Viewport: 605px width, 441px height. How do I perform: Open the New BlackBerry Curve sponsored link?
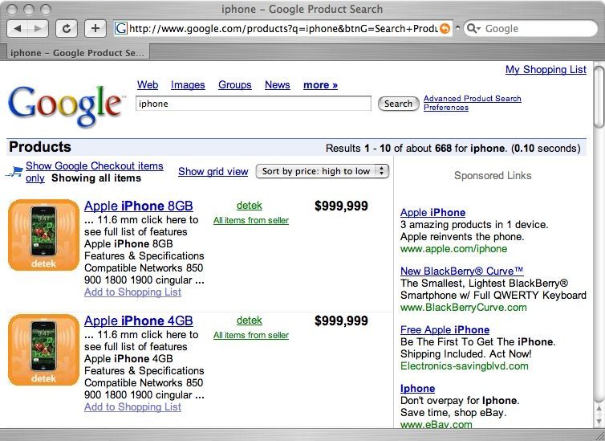pos(462,271)
